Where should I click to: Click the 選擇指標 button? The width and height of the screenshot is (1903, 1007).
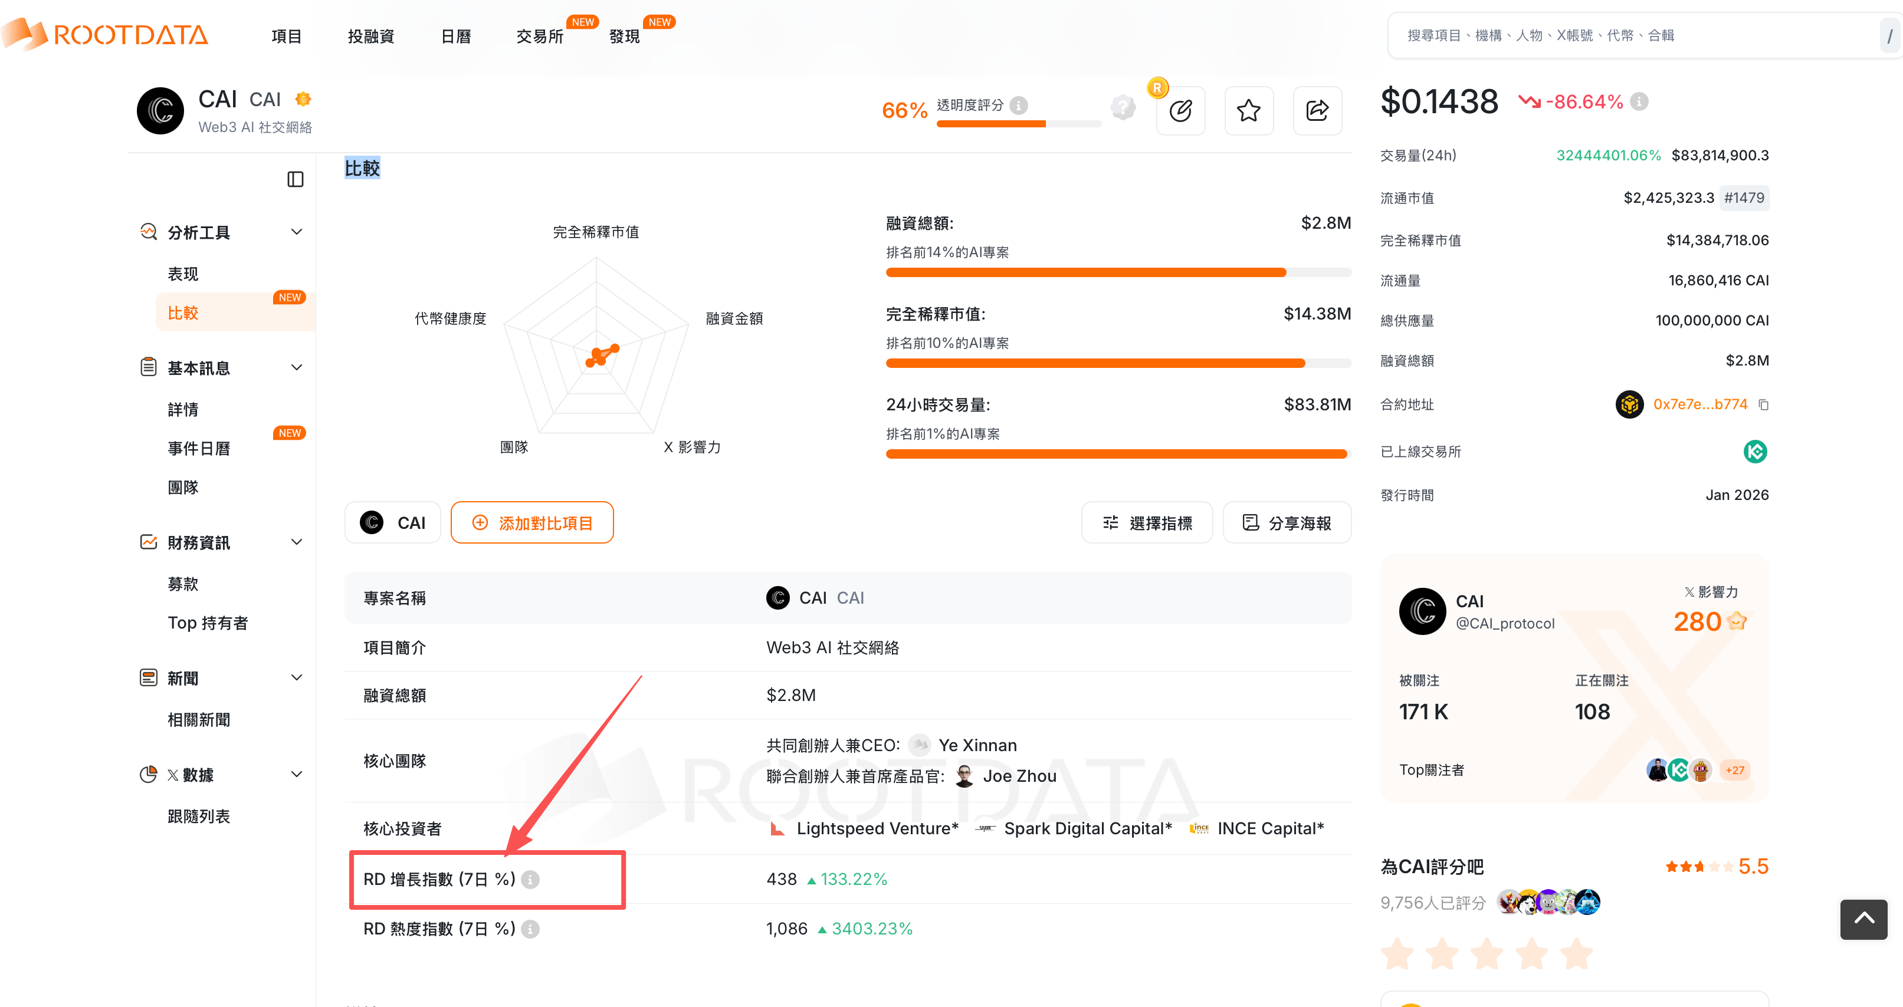pos(1147,523)
